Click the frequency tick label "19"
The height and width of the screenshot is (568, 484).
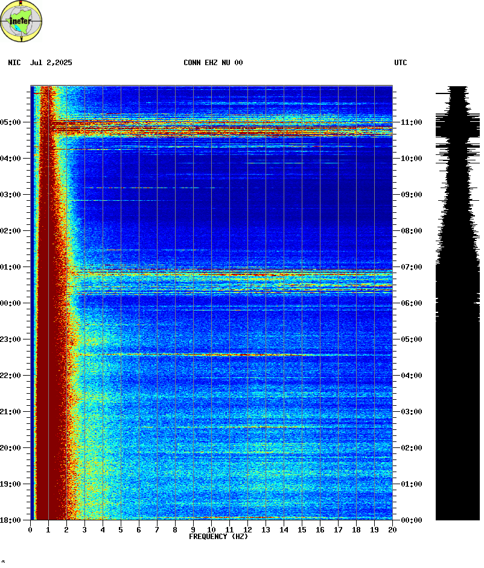[375, 530]
